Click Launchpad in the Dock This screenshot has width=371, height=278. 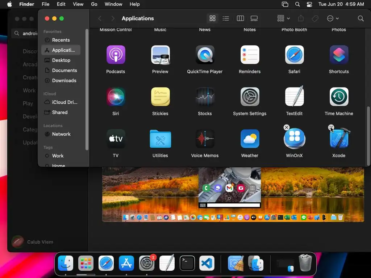(x=86, y=264)
